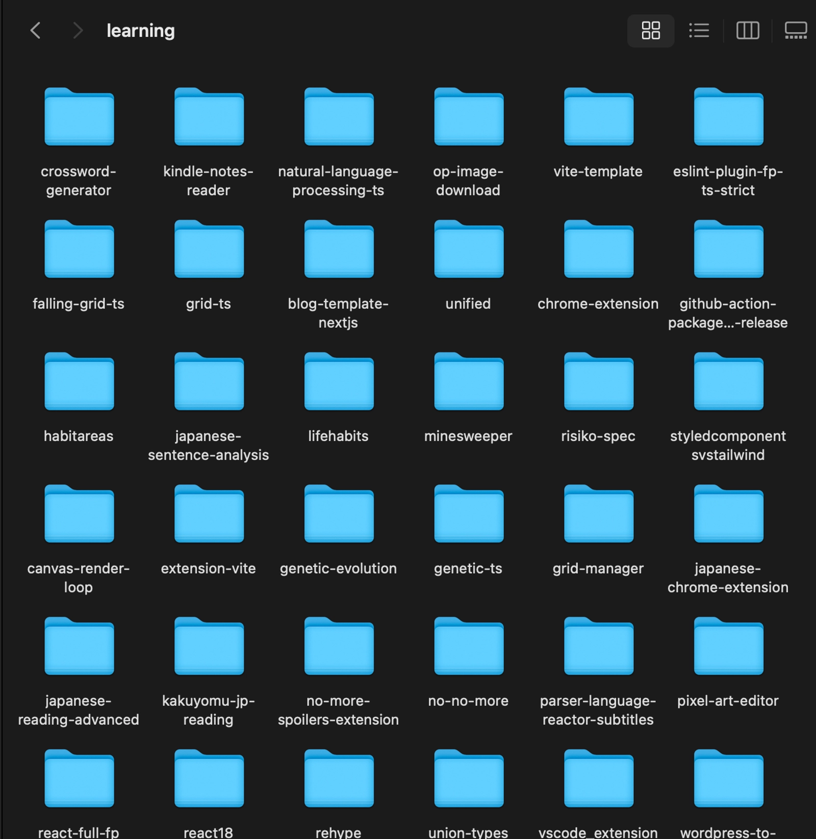
Task: Click the vite-template folder icon
Action: click(x=598, y=117)
